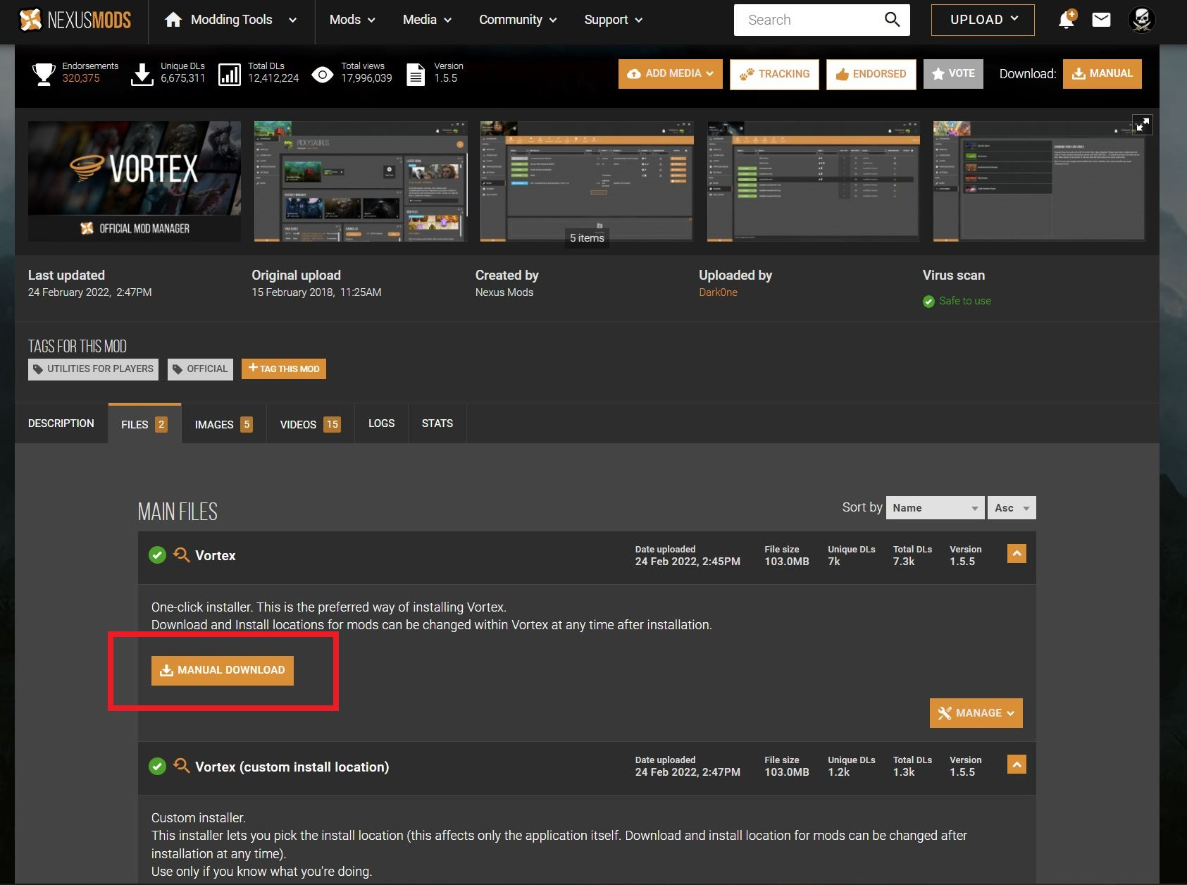Open the LOGS tab
Image resolution: width=1187 pixels, height=885 pixels.
pos(382,423)
